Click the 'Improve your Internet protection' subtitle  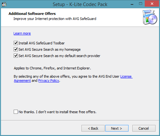[55, 19]
